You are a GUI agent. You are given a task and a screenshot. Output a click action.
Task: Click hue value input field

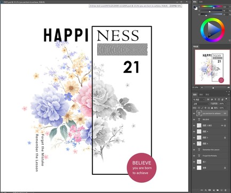[225, 6]
